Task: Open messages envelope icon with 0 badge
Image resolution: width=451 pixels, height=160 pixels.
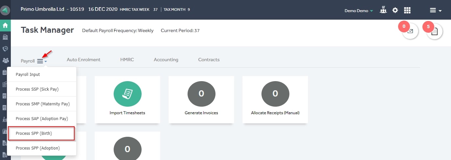Action: point(410,31)
